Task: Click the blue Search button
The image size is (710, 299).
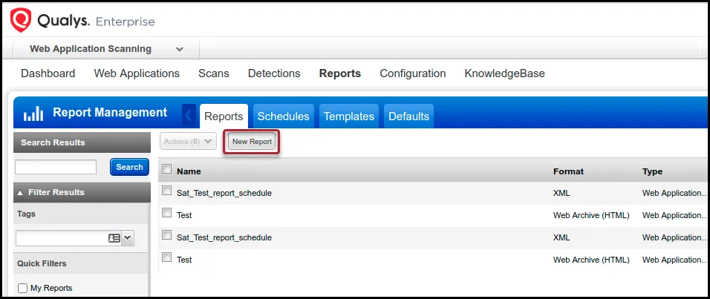Action: coord(129,167)
